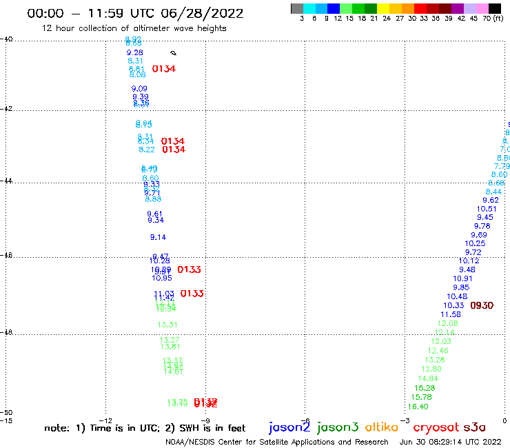Click the note about UTC time and SWH feet
This screenshot has width=510, height=448.
tap(145, 428)
